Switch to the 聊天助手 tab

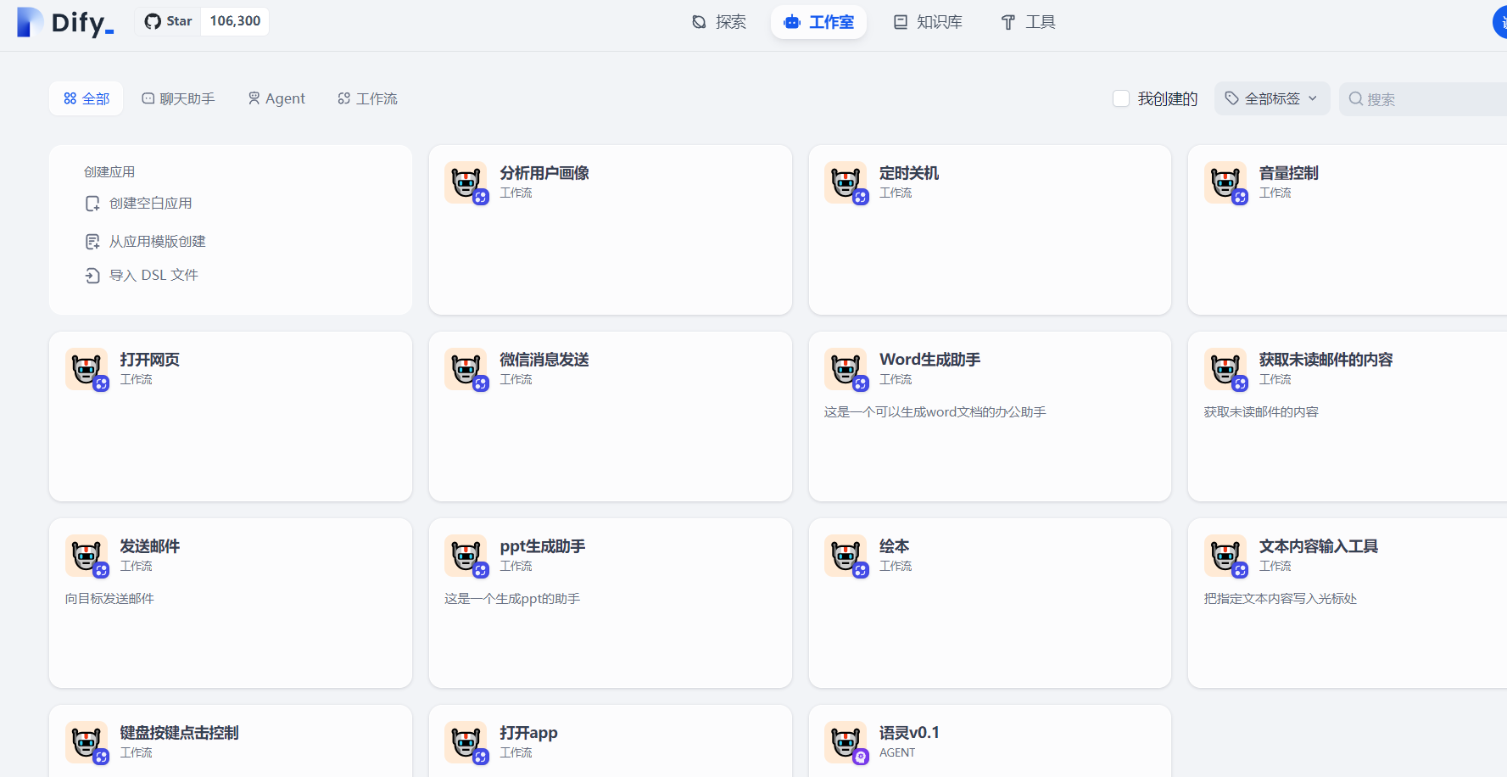(178, 98)
